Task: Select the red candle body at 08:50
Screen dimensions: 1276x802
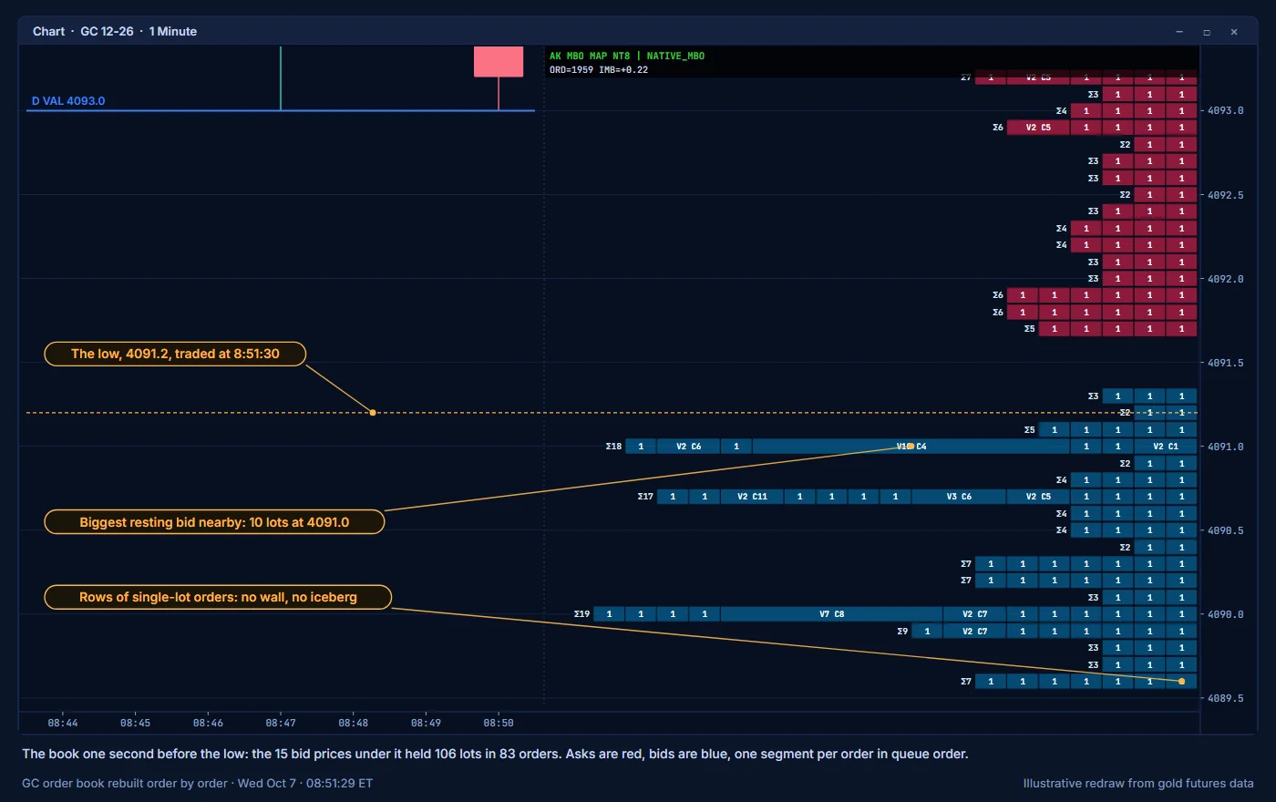Action: click(499, 61)
